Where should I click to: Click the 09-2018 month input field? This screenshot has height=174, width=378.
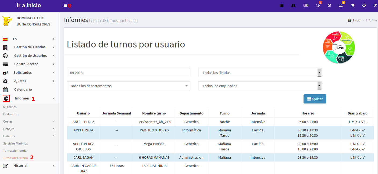click(x=128, y=73)
